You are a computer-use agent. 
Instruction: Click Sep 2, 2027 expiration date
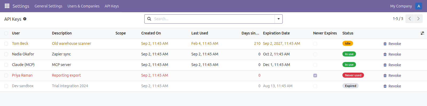282,43
